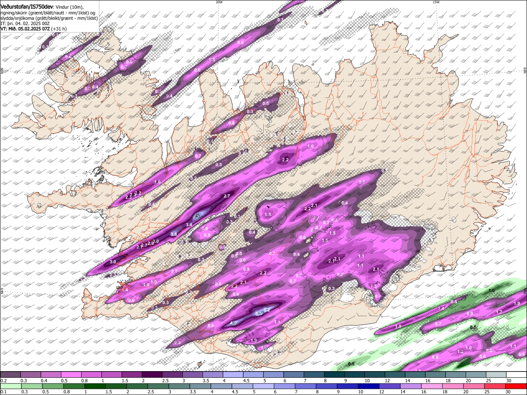The height and width of the screenshot is (395, 527).
Task: Click the 0.2 number label under upper legend
Action: tap(3, 381)
